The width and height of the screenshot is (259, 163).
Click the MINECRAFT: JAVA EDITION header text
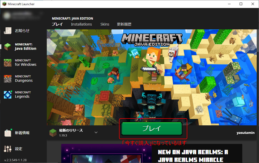[x=72, y=19]
